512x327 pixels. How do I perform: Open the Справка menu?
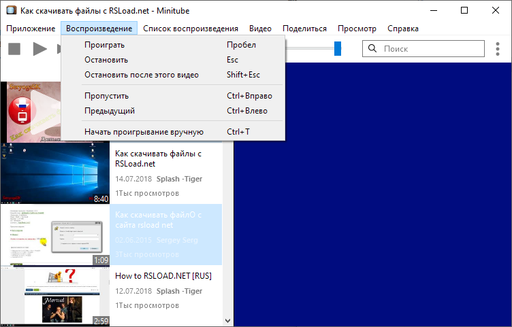pyautogui.click(x=402, y=29)
